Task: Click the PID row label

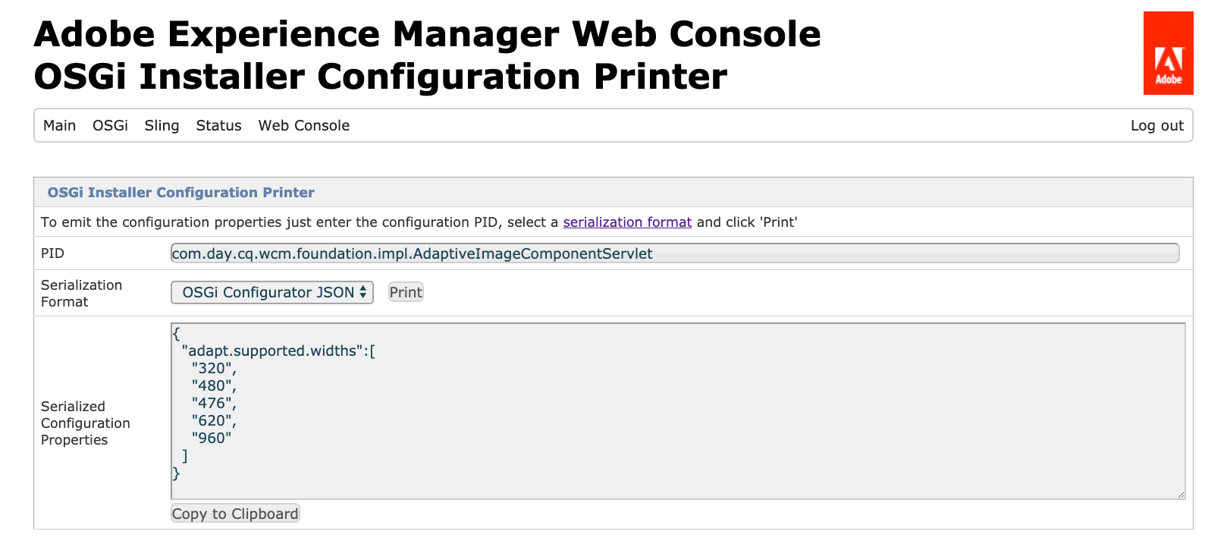Action: click(x=52, y=253)
